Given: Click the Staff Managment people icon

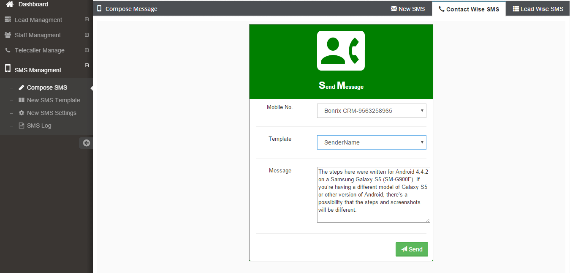Looking at the screenshot, I should 8,35.
